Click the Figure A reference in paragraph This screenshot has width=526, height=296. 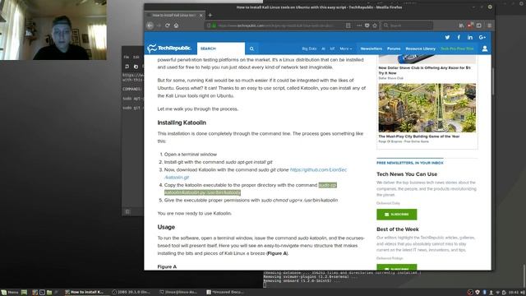[277, 253]
